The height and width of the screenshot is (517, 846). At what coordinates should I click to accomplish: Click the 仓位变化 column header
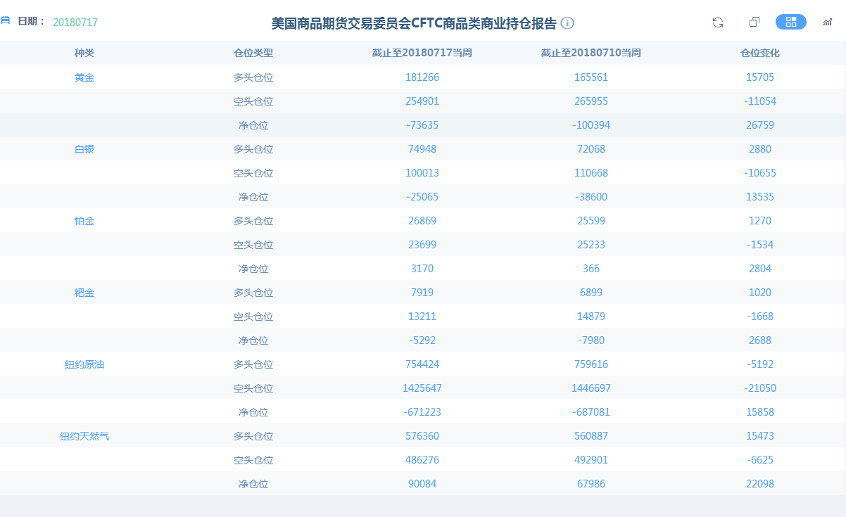pyautogui.click(x=760, y=53)
